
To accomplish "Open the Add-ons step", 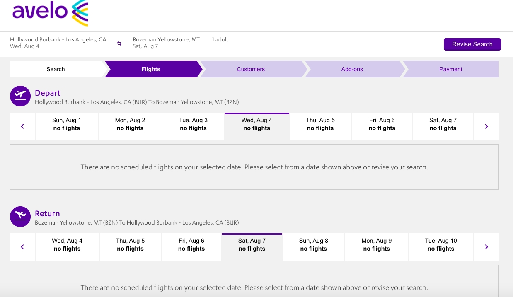I will click(352, 69).
